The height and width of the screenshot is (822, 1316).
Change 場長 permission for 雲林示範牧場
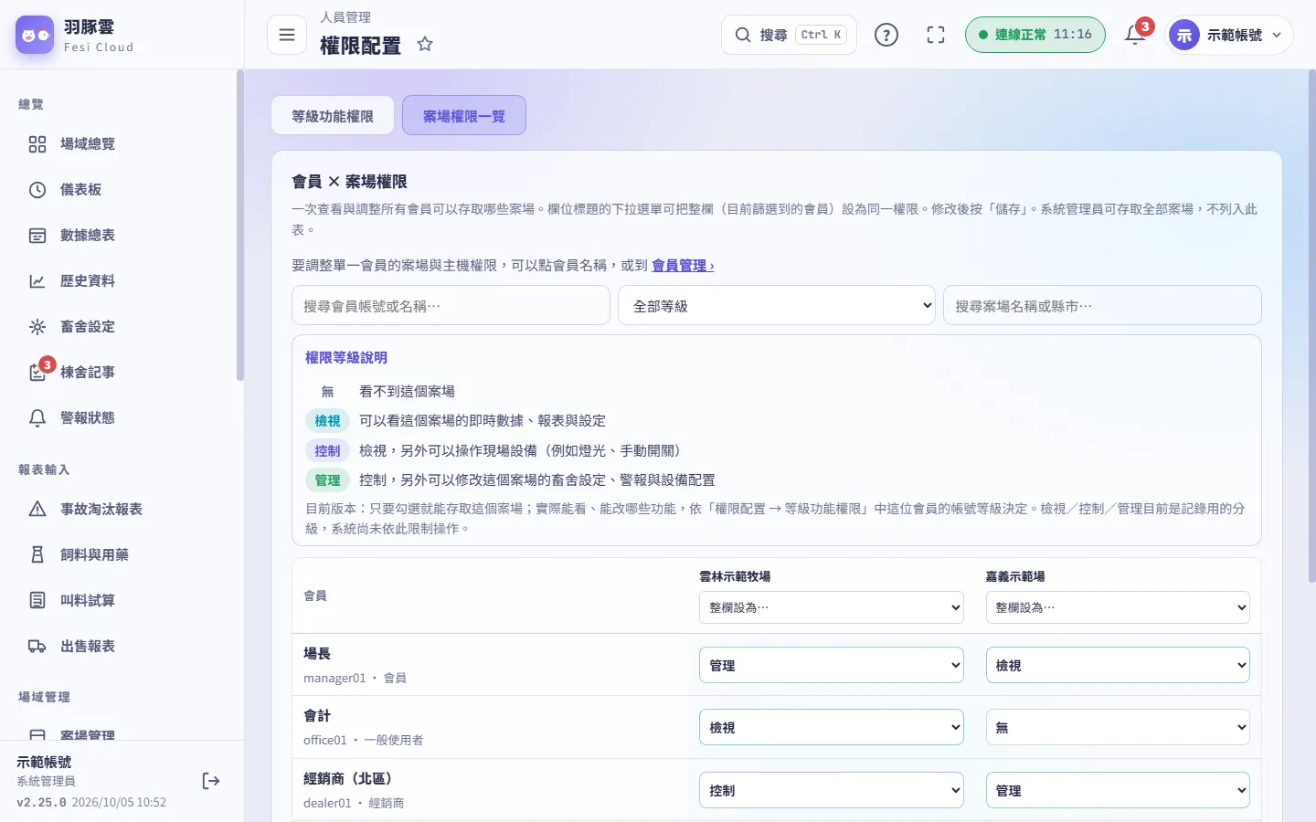pyautogui.click(x=832, y=666)
